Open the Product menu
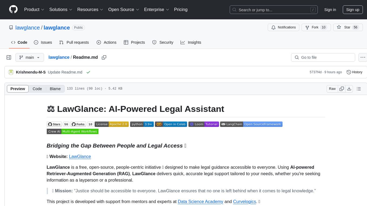The height and width of the screenshot is (206, 367). [34, 9]
